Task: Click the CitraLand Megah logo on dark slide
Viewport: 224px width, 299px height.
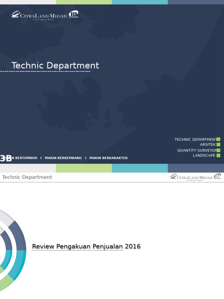Action: pyautogui.click(x=38, y=15)
